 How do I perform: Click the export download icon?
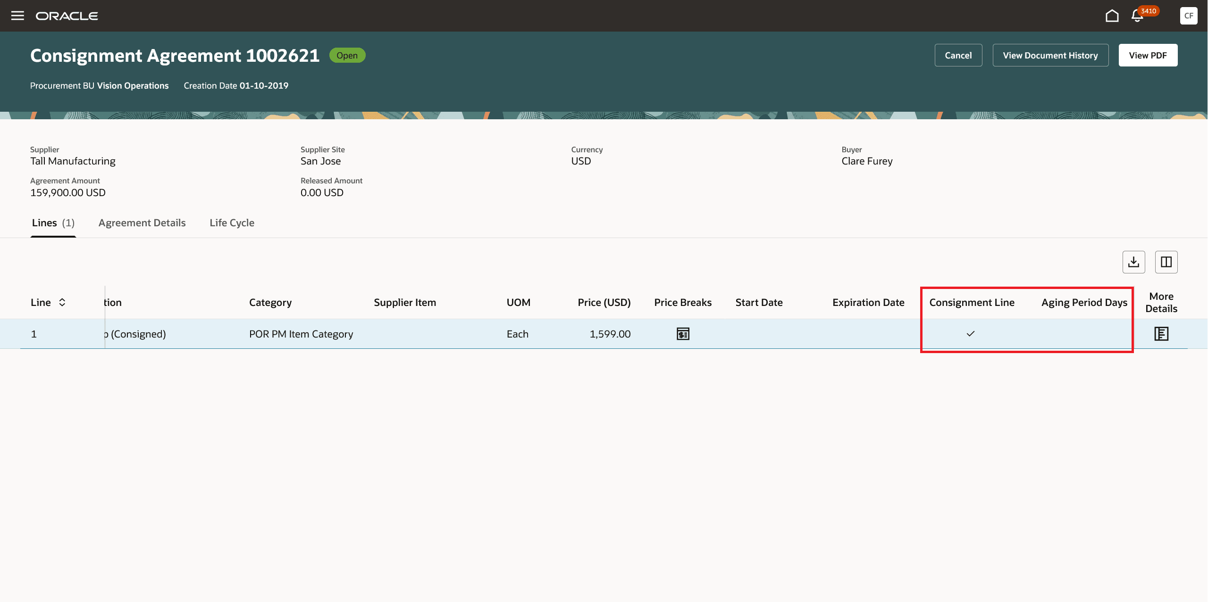pos(1133,262)
